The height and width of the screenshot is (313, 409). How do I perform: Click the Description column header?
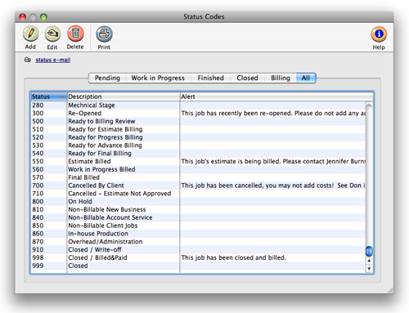pos(124,96)
